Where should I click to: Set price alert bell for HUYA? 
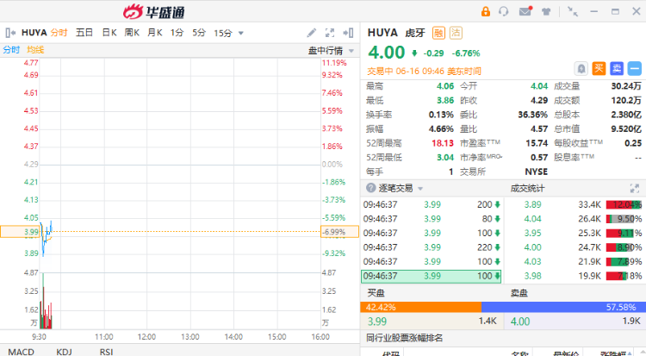pos(581,67)
